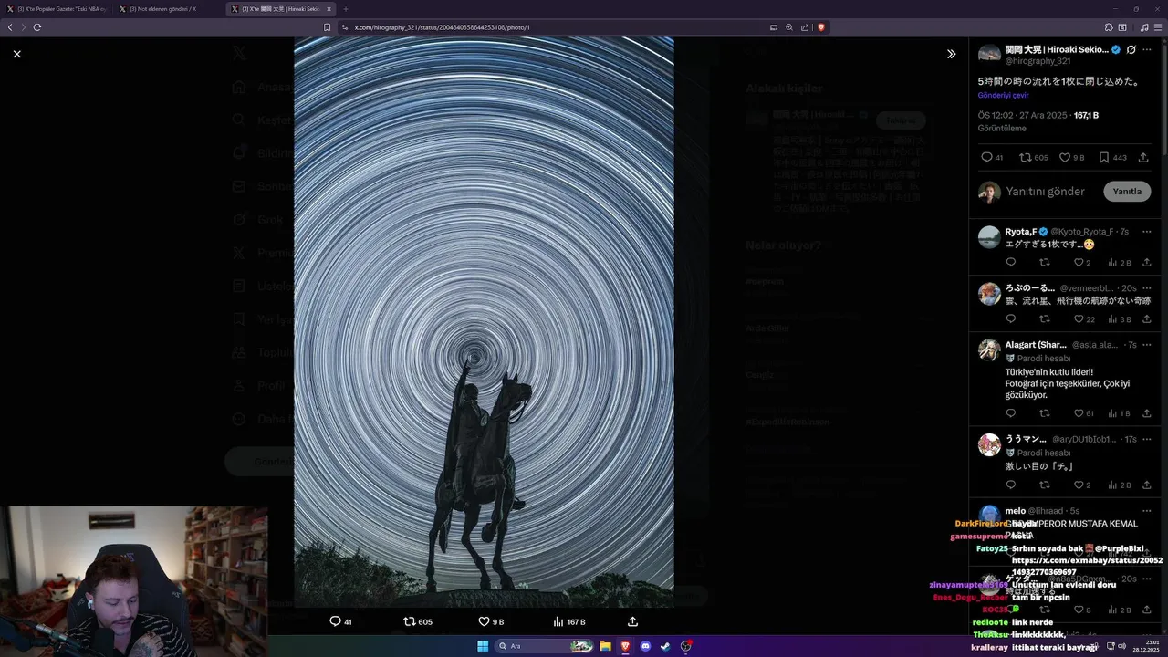Bookmark the post via icon with 443
Image resolution: width=1168 pixels, height=657 pixels.
tap(1103, 157)
